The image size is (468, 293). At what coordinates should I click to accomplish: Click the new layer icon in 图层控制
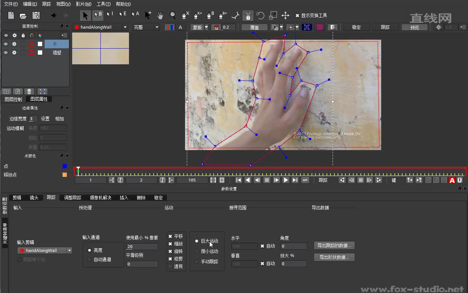[x=18, y=91]
